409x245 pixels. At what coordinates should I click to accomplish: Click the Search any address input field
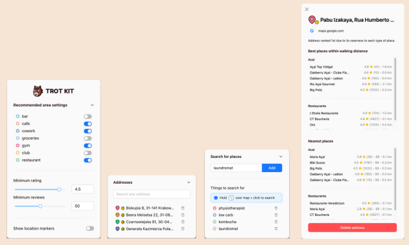(152, 194)
